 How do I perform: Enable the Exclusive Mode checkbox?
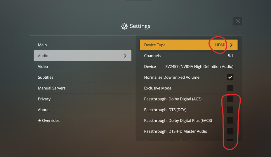tap(230, 88)
